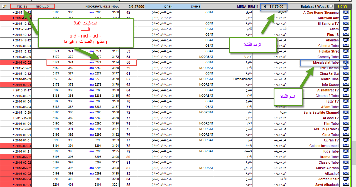
Task: Click the plus sign in the Kids Tube row
Action: tap(13, 151)
